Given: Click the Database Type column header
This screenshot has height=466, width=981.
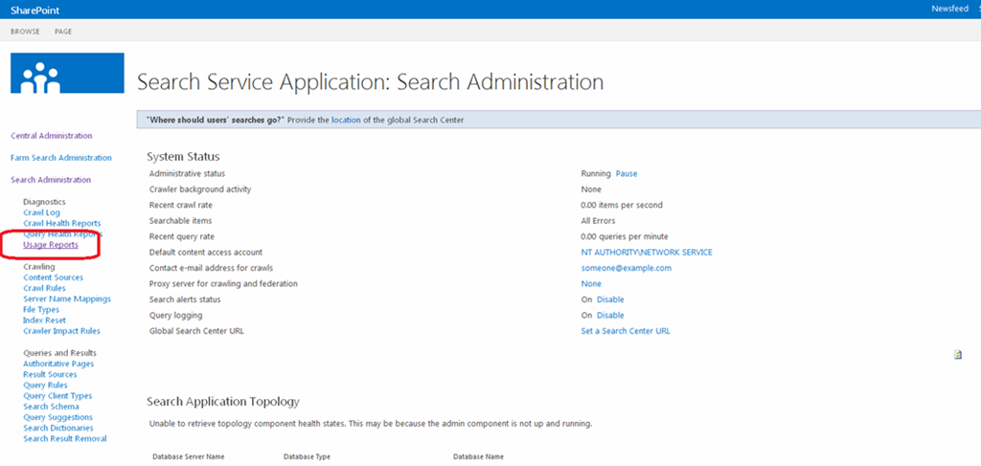Looking at the screenshot, I should [x=307, y=456].
